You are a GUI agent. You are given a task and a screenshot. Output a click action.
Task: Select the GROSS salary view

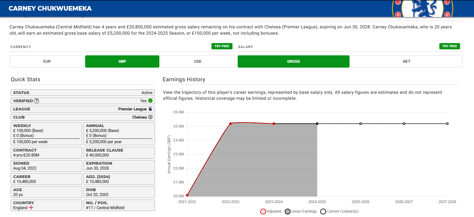[x=294, y=61]
